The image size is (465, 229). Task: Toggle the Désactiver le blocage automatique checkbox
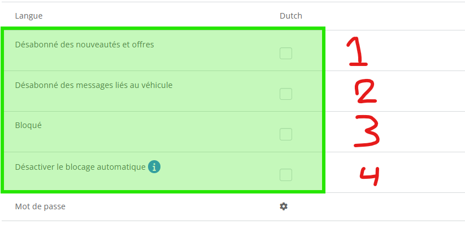pos(286,175)
